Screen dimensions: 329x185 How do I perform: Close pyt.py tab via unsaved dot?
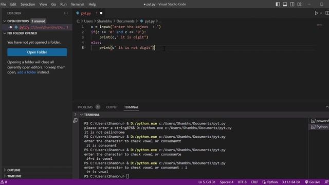(101, 13)
